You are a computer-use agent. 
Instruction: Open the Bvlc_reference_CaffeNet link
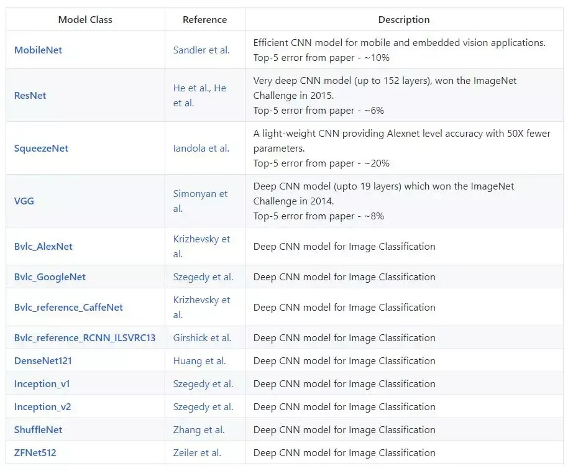tap(68, 307)
